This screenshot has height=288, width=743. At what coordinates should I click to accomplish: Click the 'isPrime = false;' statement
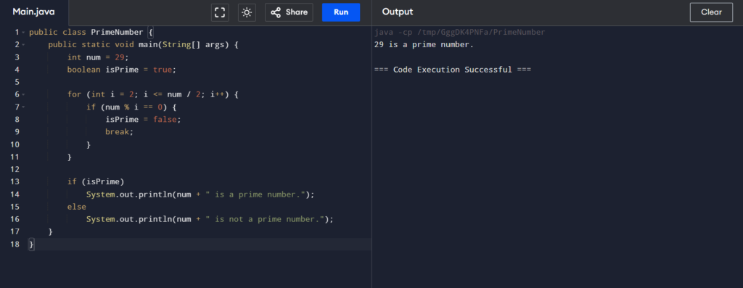click(143, 120)
